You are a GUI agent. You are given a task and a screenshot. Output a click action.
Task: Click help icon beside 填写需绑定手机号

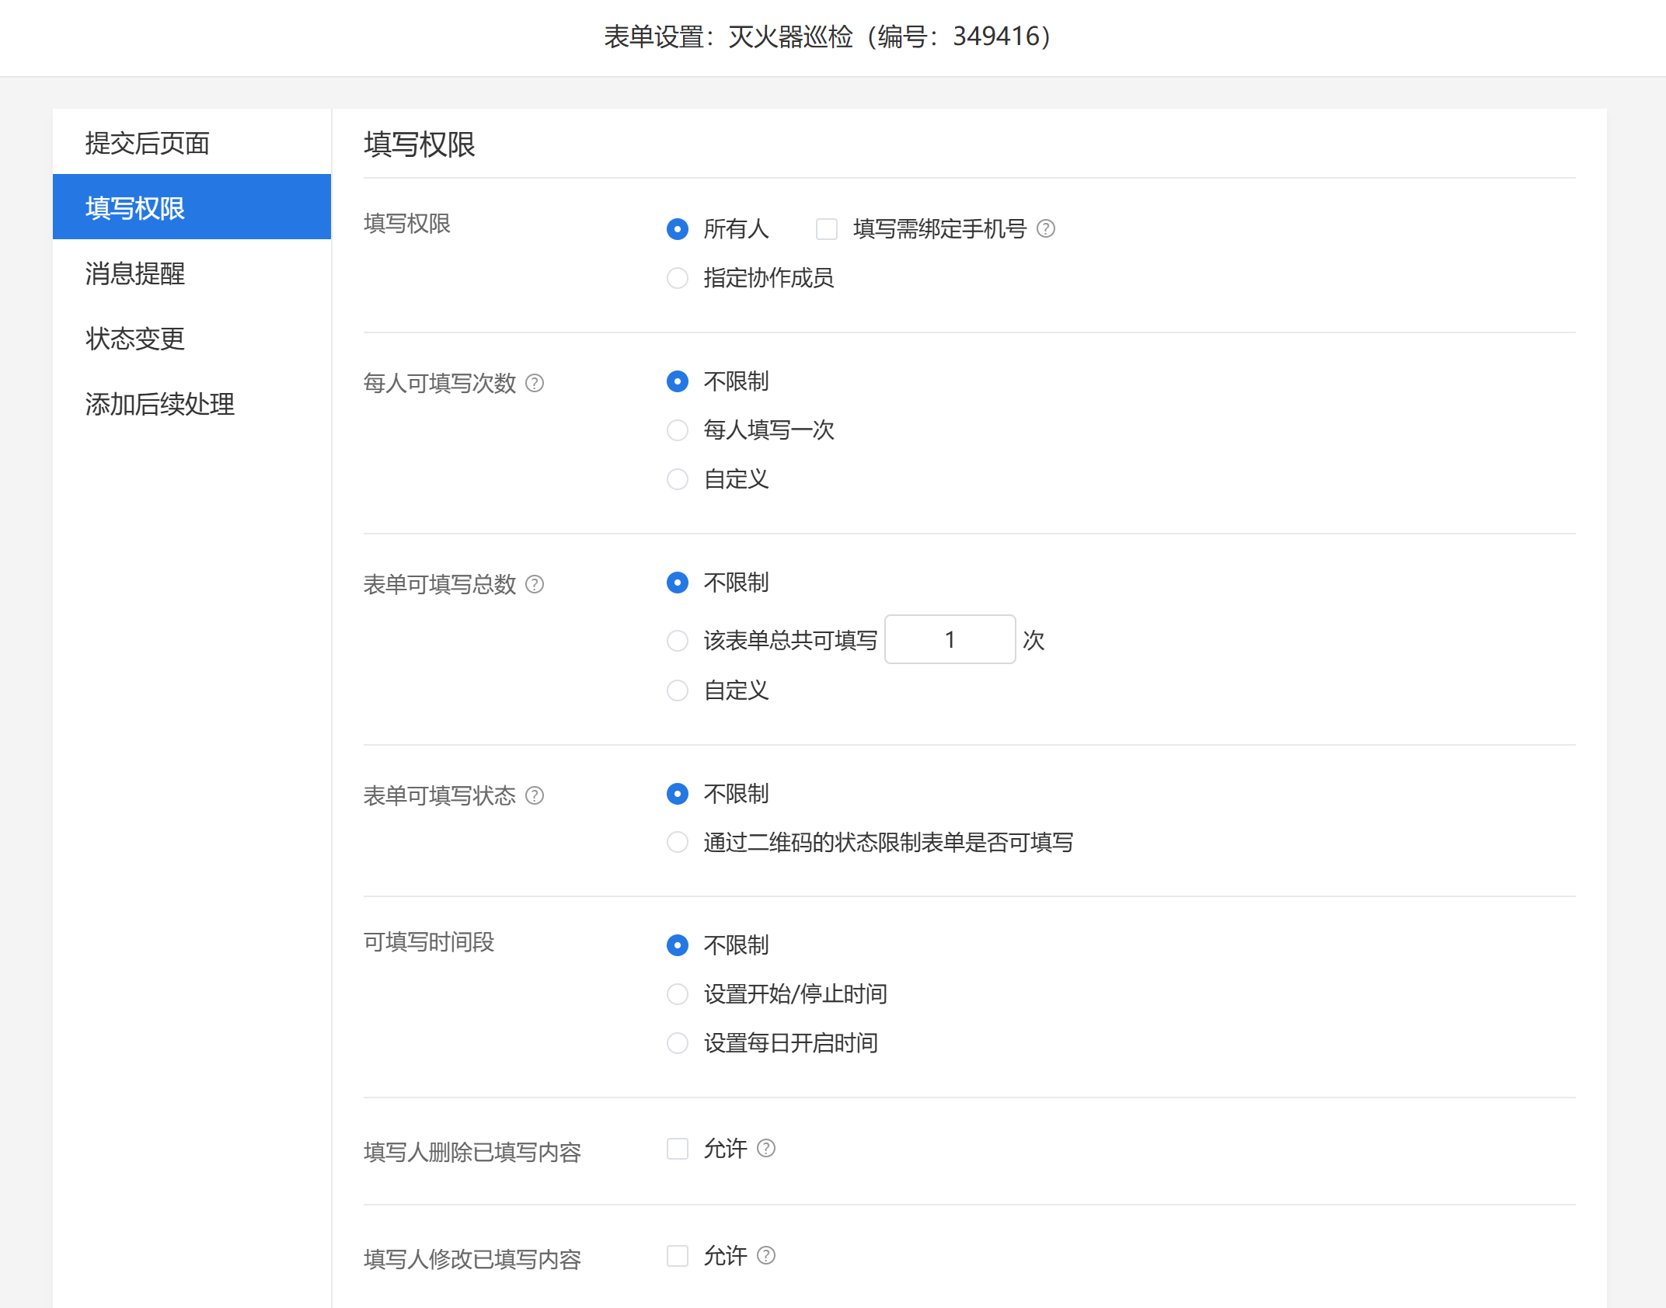[x=1046, y=228]
